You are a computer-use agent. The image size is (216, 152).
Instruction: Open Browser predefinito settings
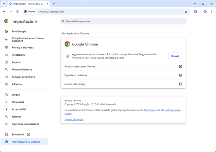click(x=23, y=77)
